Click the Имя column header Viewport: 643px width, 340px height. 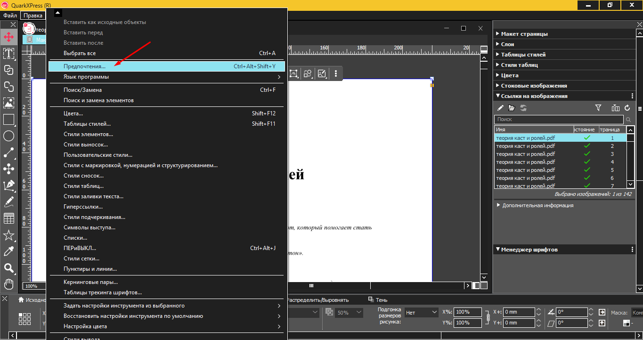tap(534, 130)
